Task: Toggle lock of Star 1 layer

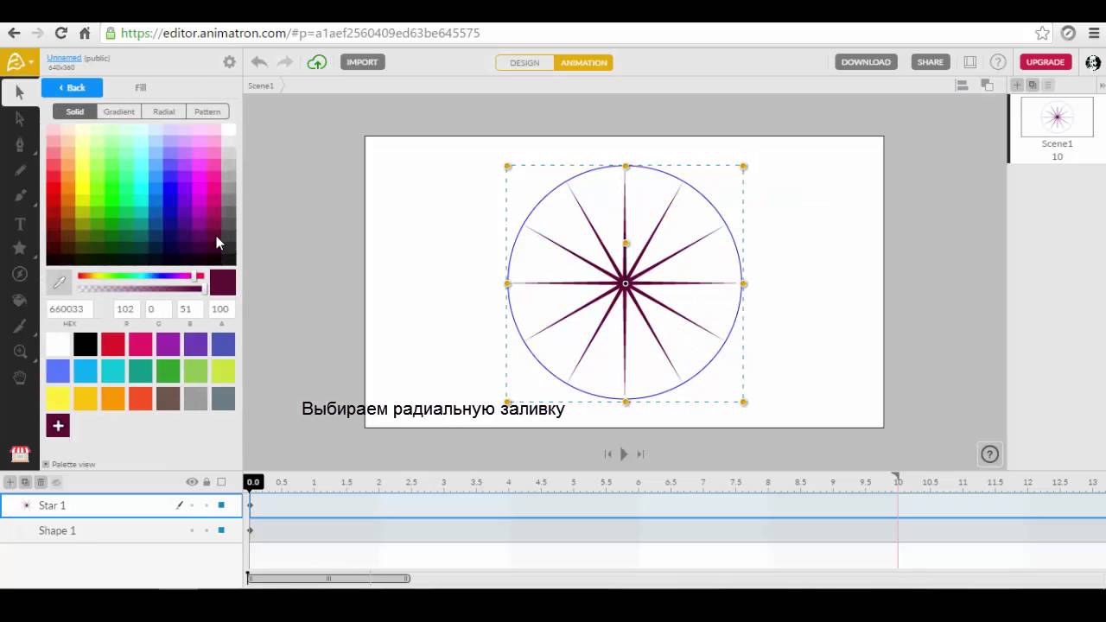Action: click(207, 505)
